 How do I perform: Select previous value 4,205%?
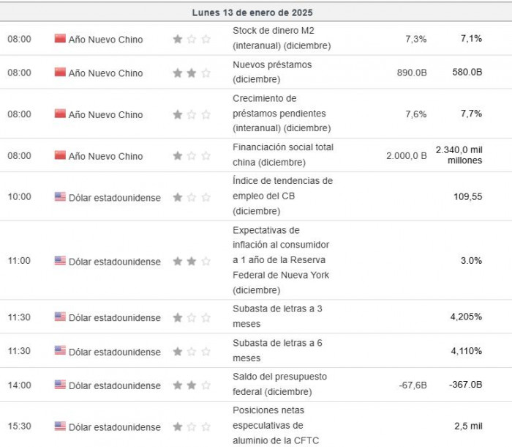tap(466, 317)
